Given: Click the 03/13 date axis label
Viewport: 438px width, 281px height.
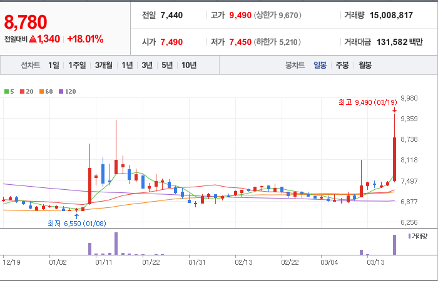Looking at the screenshot, I should click(x=375, y=262).
